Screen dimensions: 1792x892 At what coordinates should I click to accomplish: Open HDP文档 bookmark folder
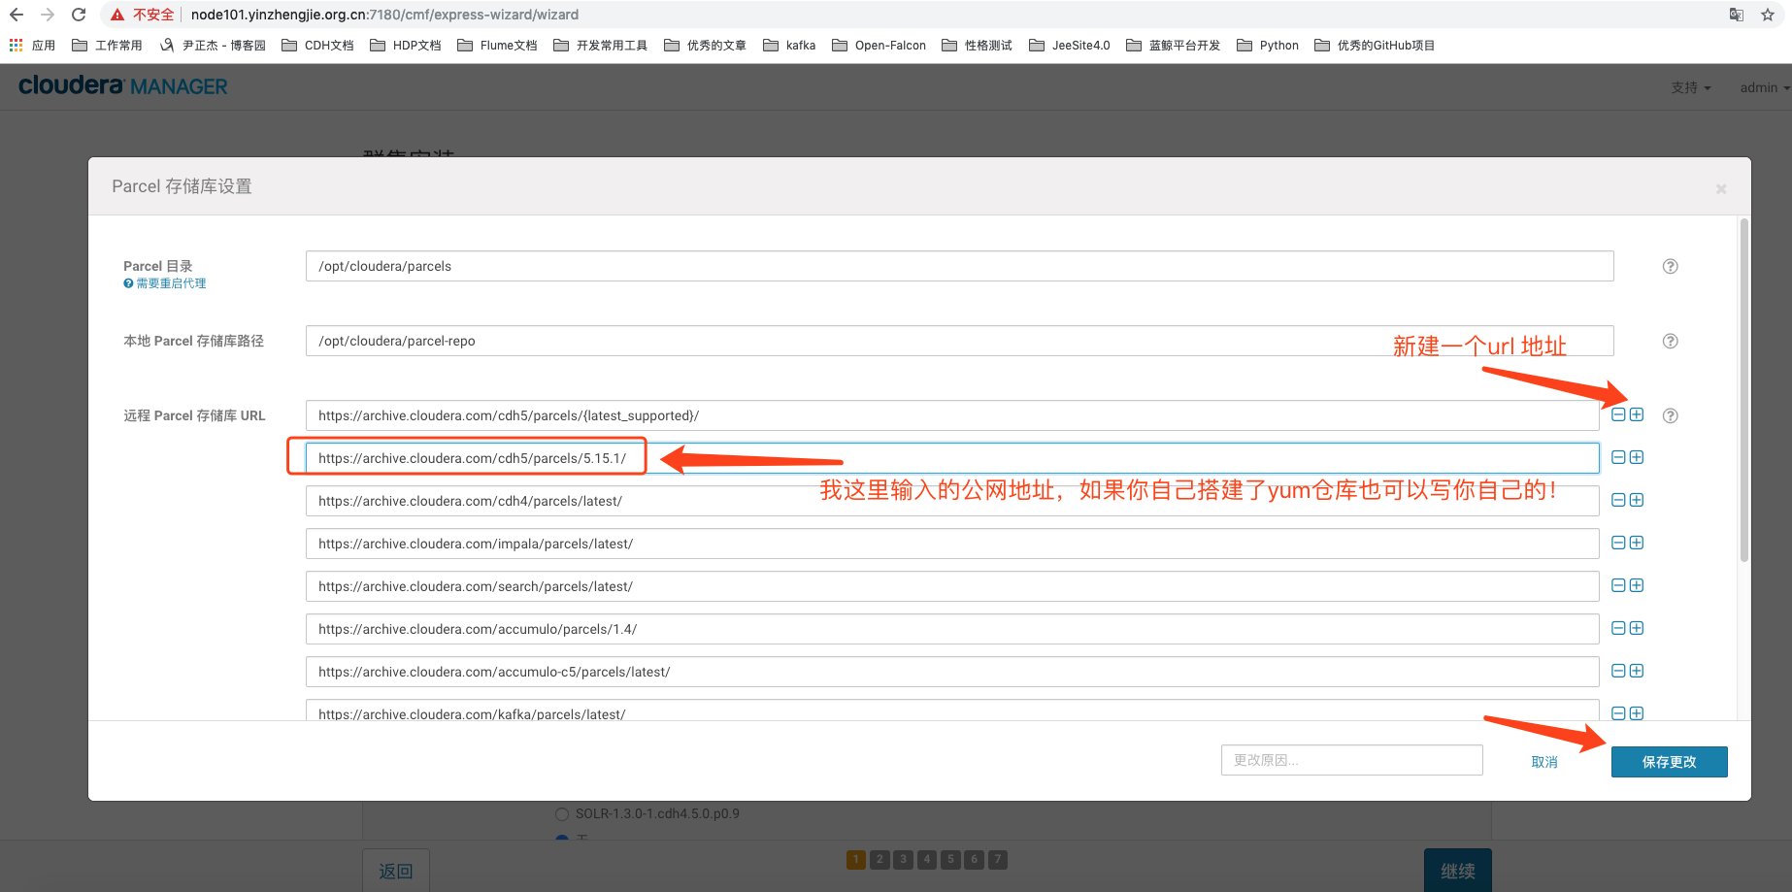406,45
